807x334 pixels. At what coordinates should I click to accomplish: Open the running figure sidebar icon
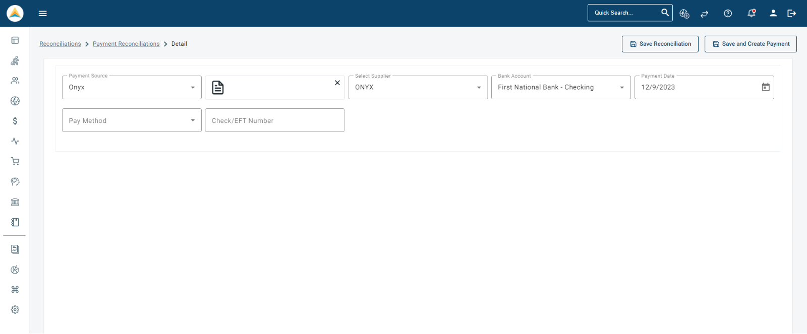pos(15,60)
